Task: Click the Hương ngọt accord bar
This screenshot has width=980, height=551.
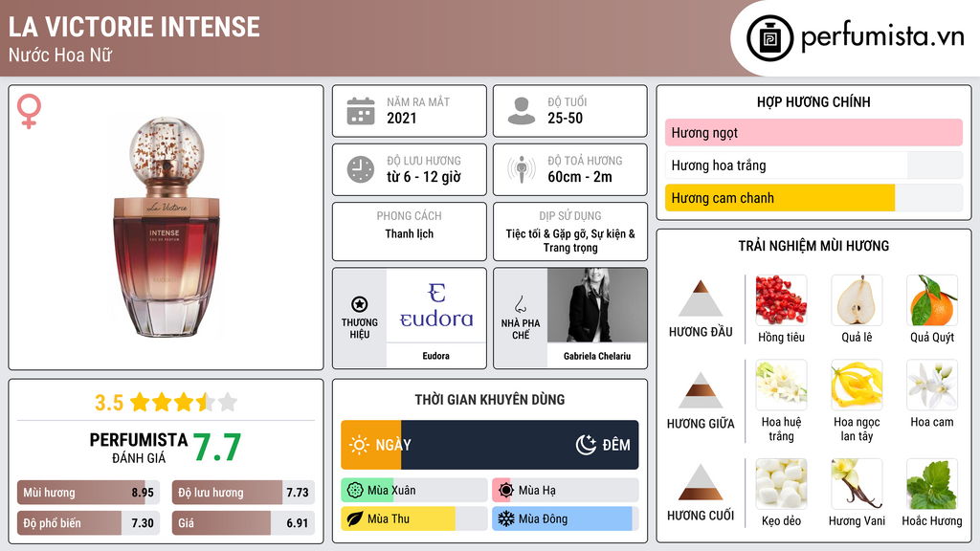Action: (813, 132)
